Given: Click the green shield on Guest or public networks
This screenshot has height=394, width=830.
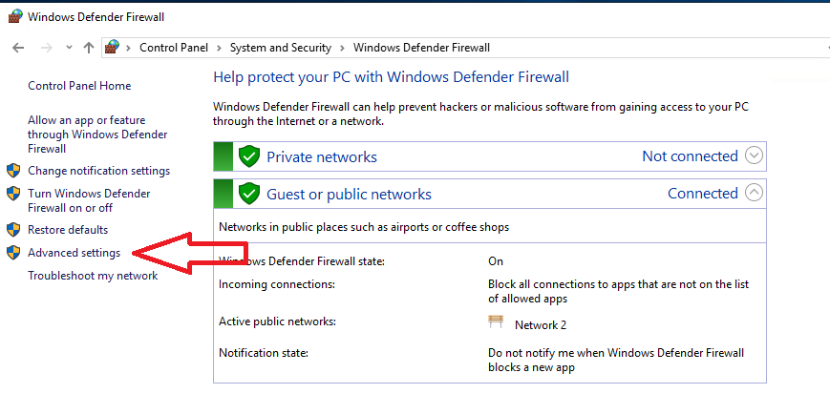Looking at the screenshot, I should tap(248, 194).
